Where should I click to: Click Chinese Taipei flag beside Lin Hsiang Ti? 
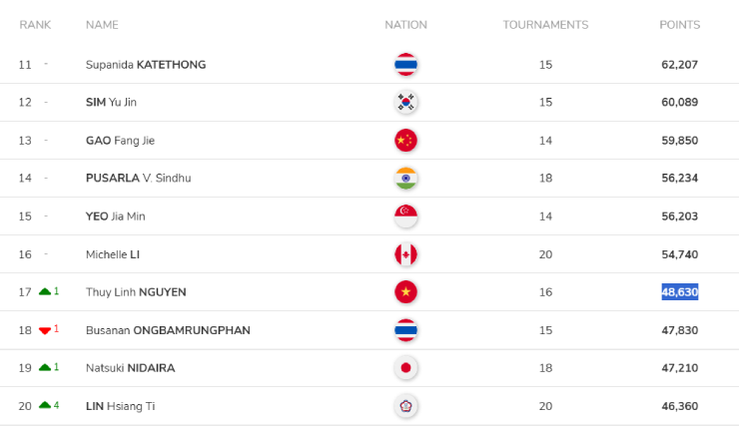pos(405,406)
